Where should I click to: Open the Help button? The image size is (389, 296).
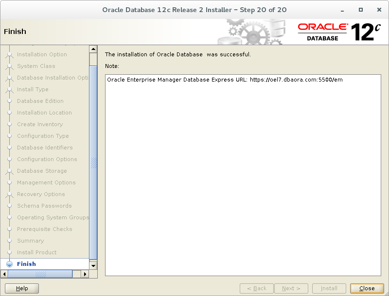click(x=22, y=288)
